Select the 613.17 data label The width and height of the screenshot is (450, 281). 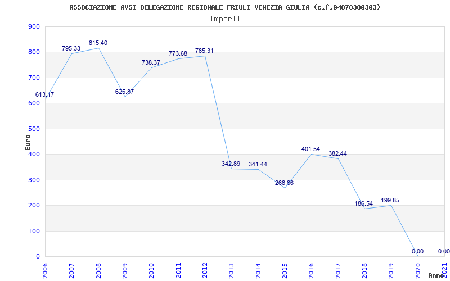click(44, 94)
